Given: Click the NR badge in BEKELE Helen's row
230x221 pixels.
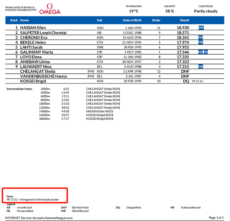Looking at the screenshot, I should 201,42.
